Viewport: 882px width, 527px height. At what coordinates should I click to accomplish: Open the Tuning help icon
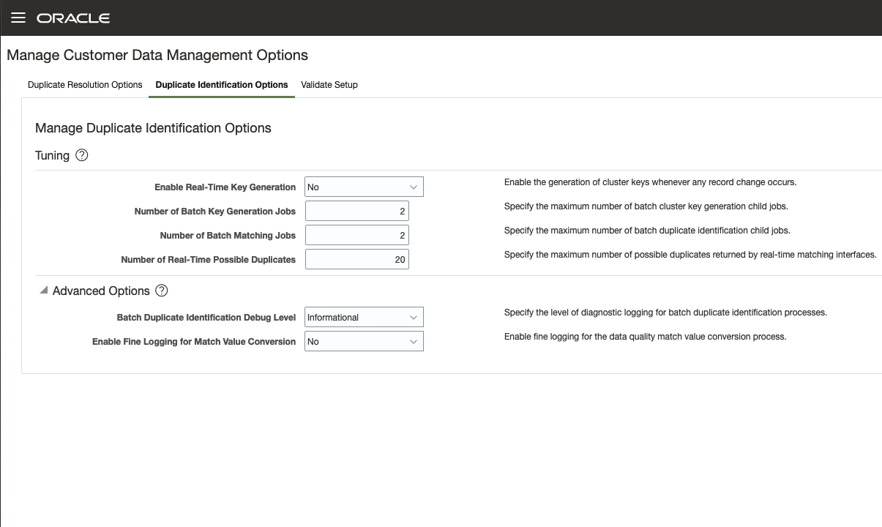(82, 155)
